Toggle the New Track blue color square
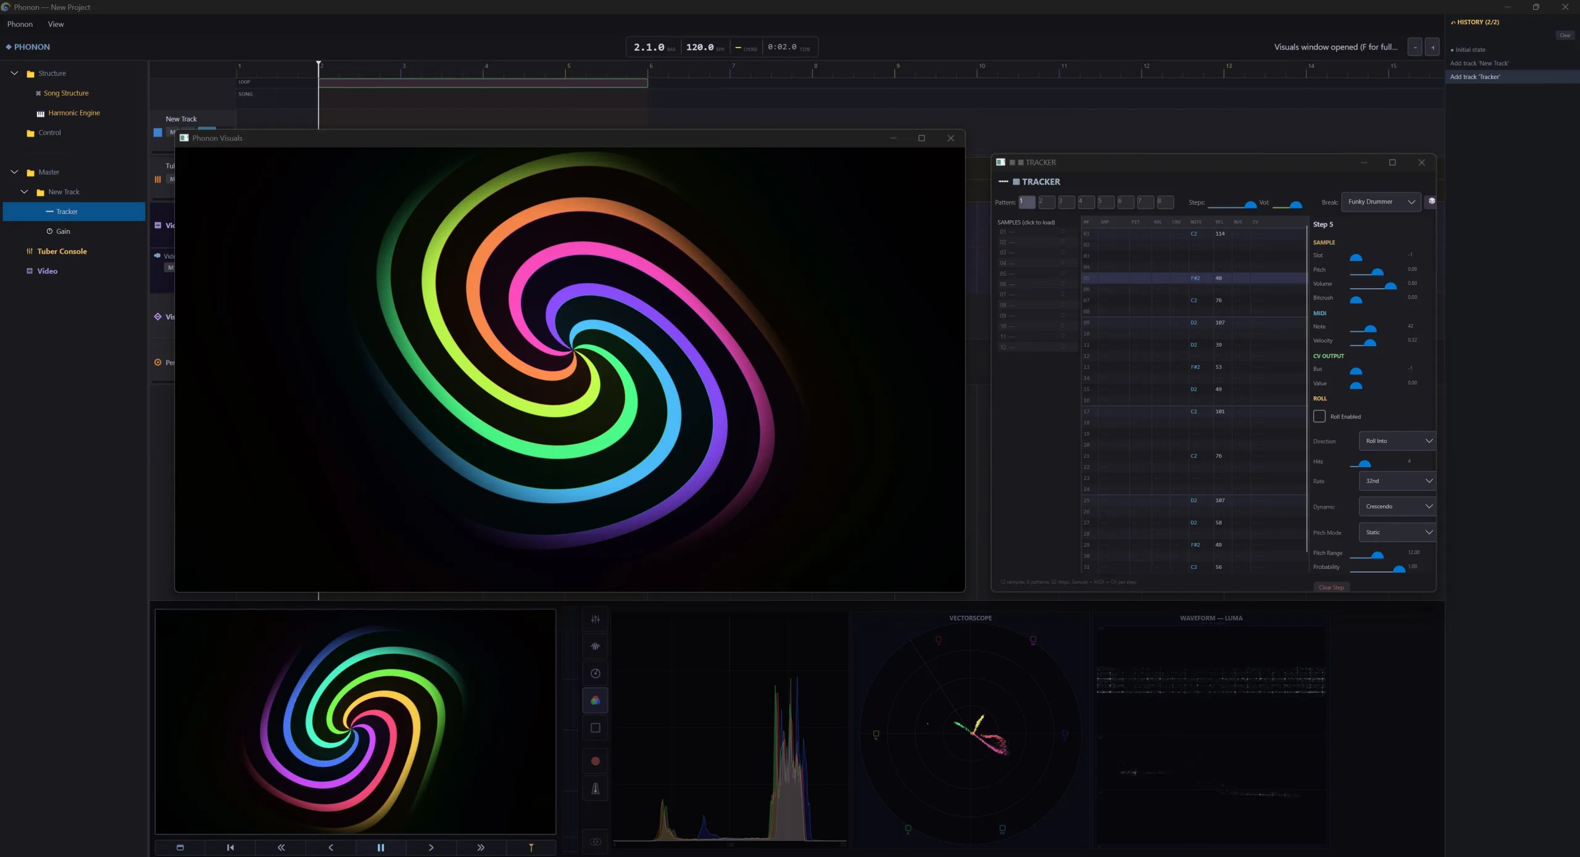The width and height of the screenshot is (1580, 857). coord(158,132)
